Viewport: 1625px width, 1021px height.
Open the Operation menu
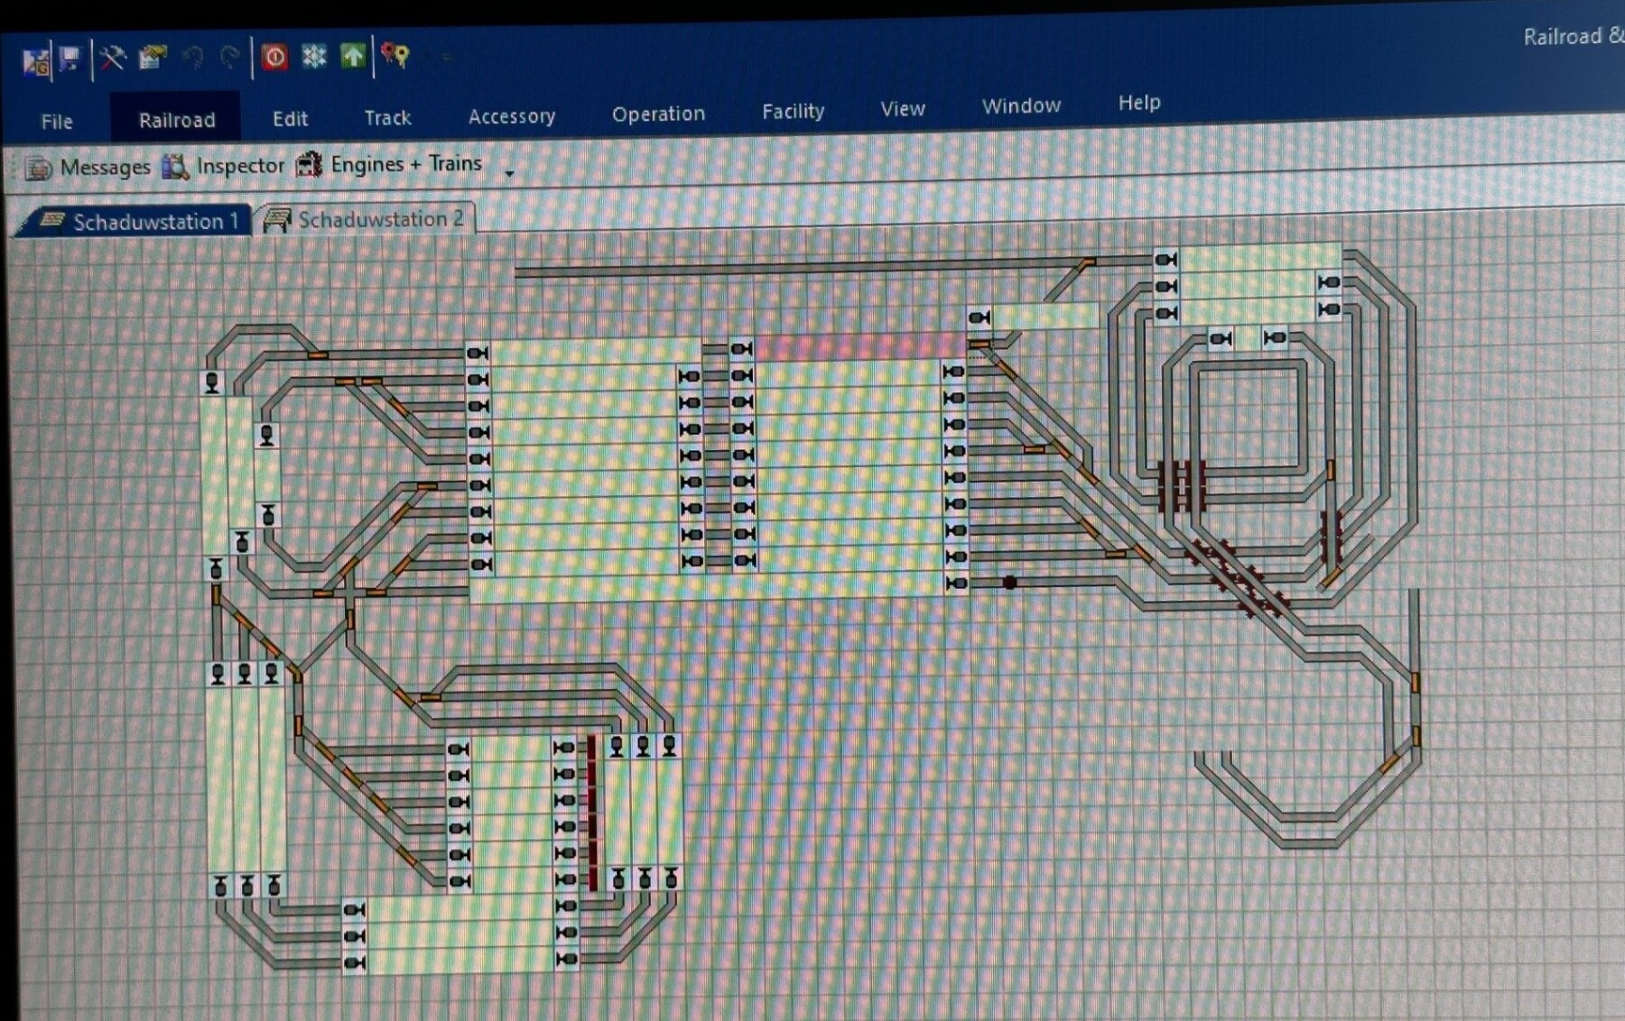tap(658, 114)
